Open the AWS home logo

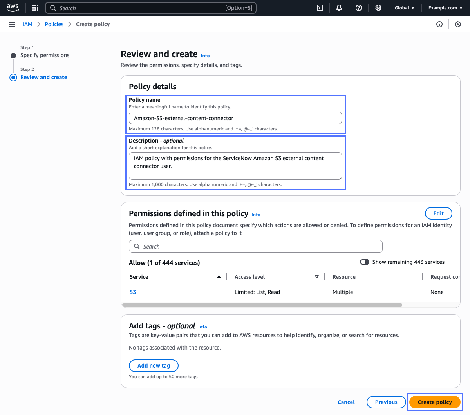(x=13, y=8)
